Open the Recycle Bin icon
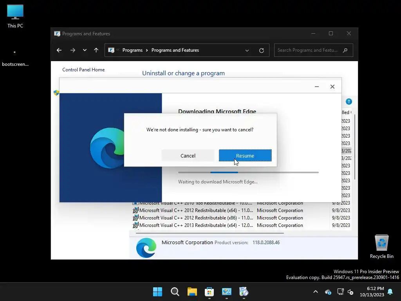Image resolution: width=401 pixels, height=301 pixels. click(x=381, y=247)
